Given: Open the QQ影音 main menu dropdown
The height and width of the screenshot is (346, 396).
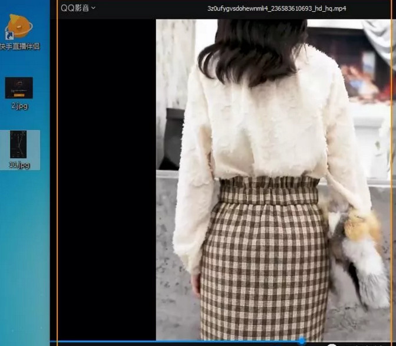Looking at the screenshot, I should coord(78,8).
